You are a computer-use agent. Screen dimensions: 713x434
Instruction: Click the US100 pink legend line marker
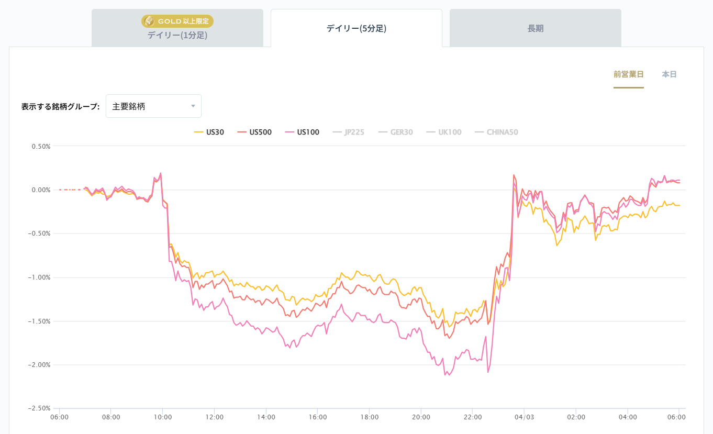click(x=289, y=132)
